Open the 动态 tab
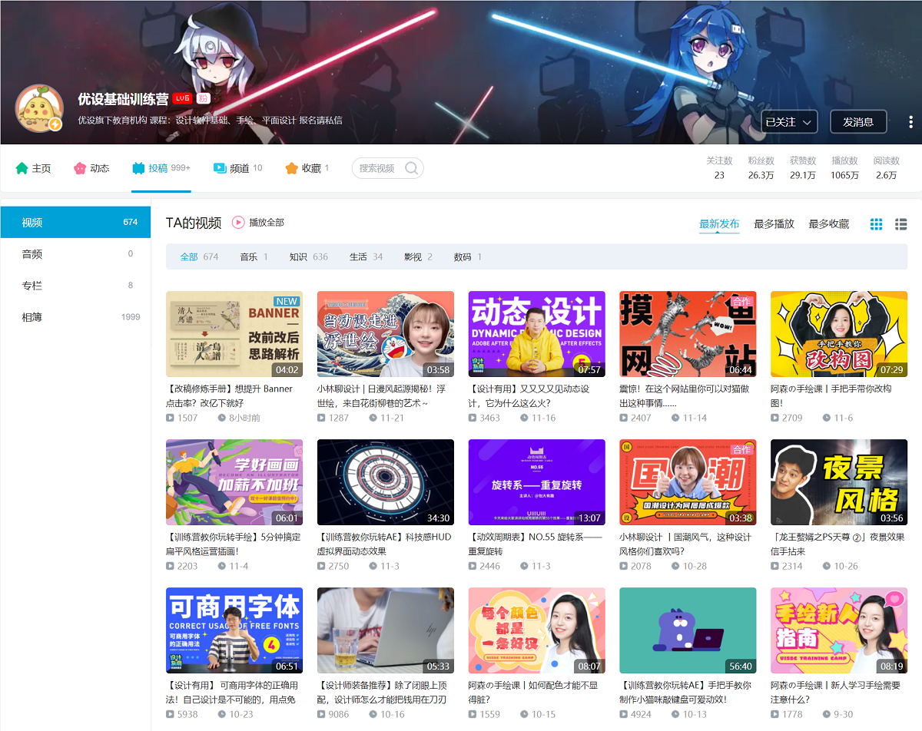The height and width of the screenshot is (731, 922). tap(91, 168)
